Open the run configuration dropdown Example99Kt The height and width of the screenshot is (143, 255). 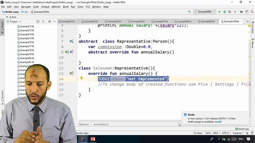[x=205, y=12]
